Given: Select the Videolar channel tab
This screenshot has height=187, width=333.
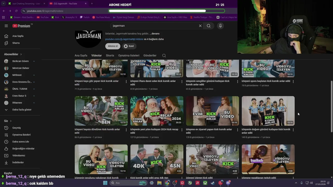Looking at the screenshot, I should click(x=97, y=56).
